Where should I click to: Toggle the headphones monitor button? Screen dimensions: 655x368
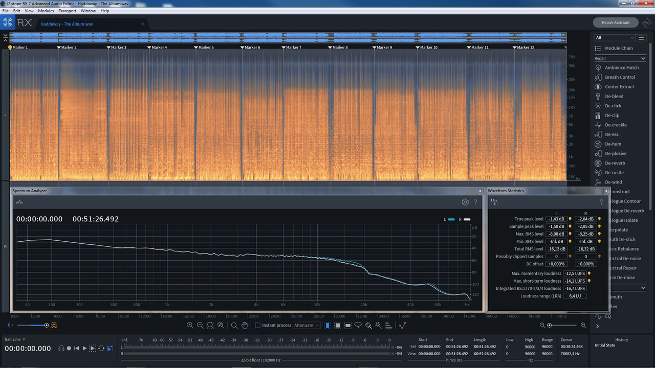pyautogui.click(x=61, y=348)
